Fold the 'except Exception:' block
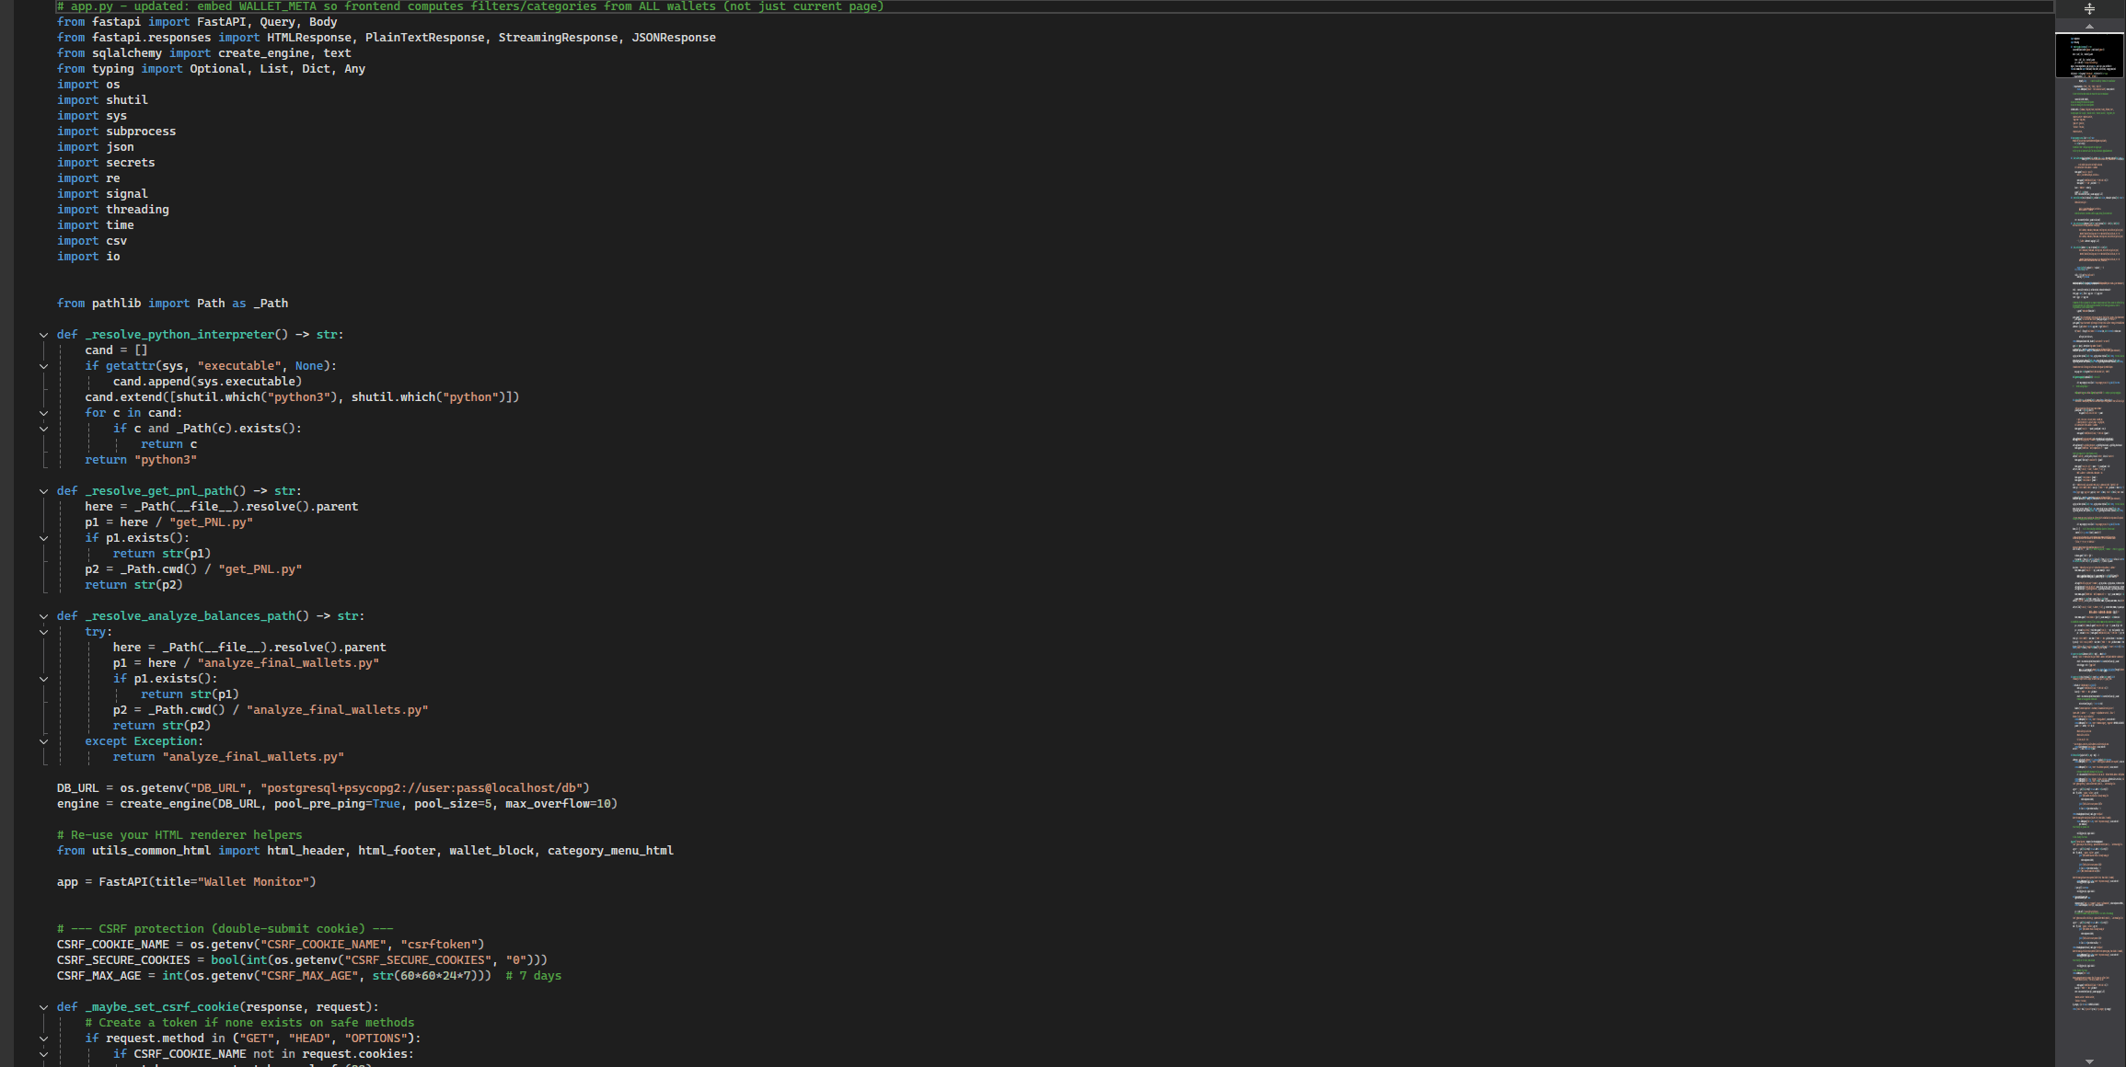Screen dimensions: 2126x1067 43,741
